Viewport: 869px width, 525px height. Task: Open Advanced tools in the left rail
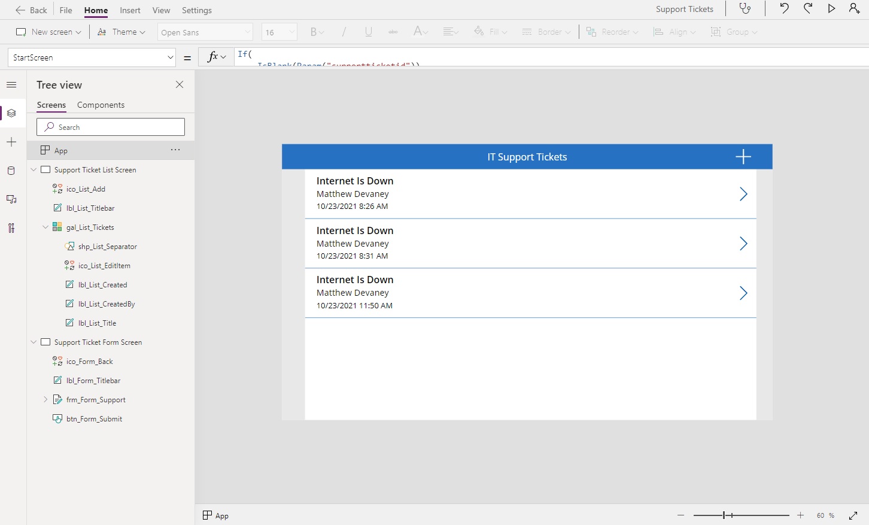11,228
